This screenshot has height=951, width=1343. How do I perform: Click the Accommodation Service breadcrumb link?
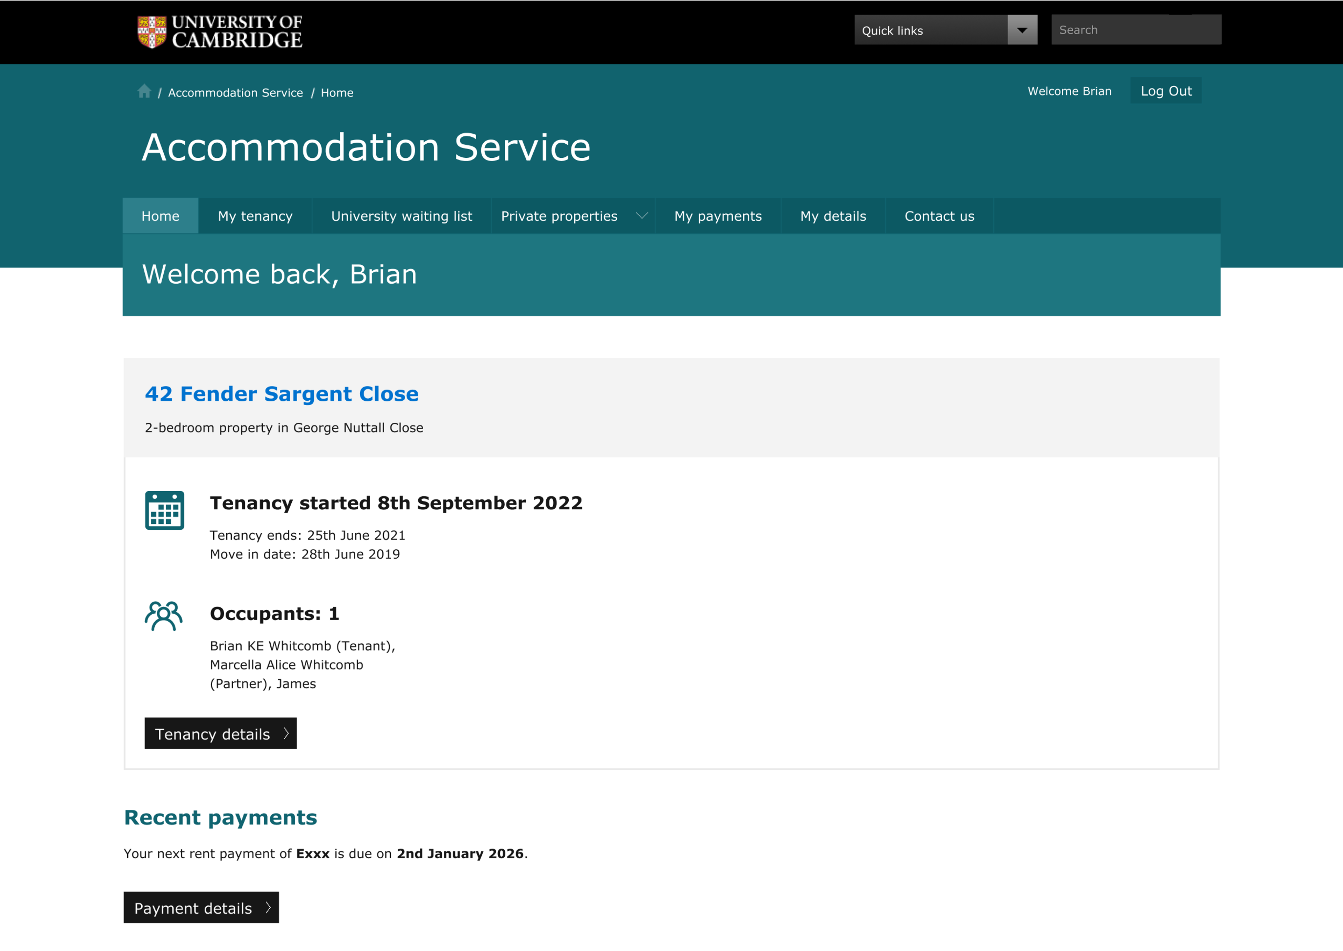(235, 93)
